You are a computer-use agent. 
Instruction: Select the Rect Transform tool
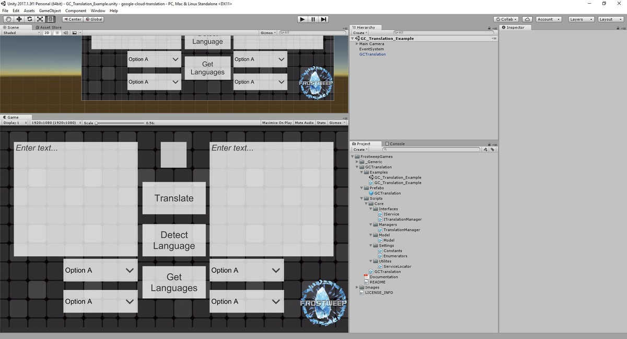pyautogui.click(x=50, y=19)
